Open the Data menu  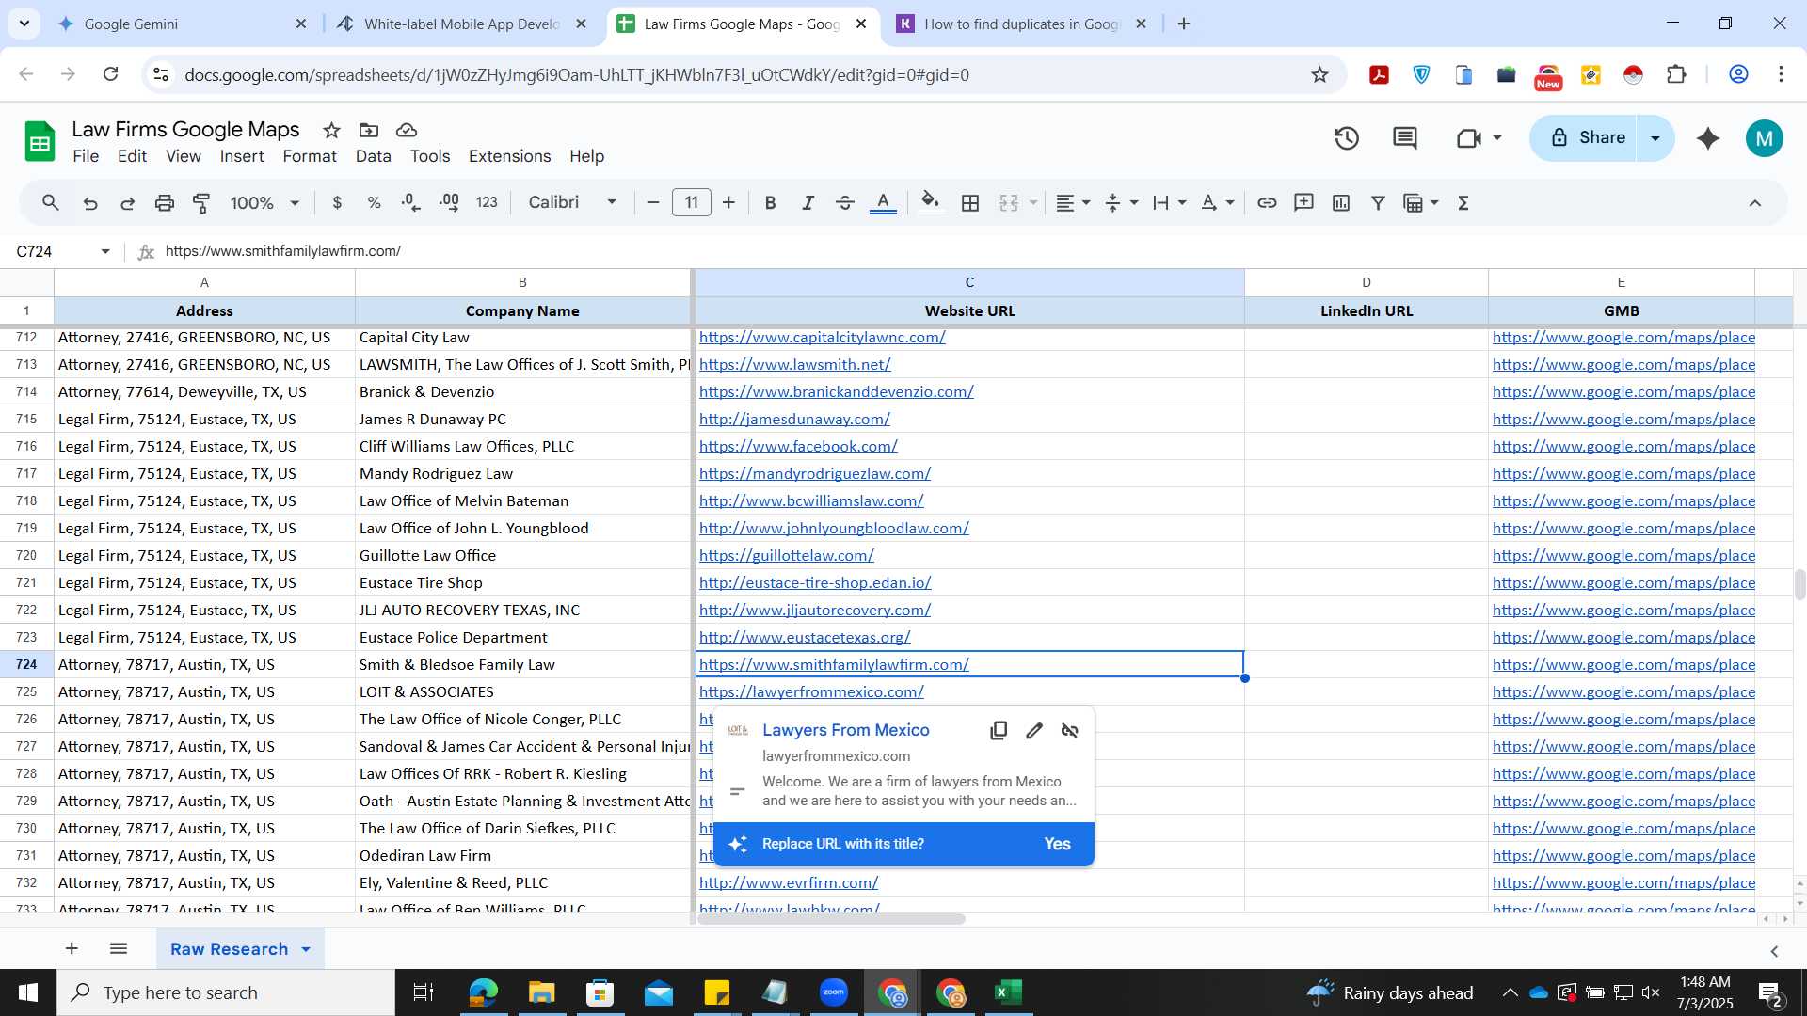click(x=373, y=156)
